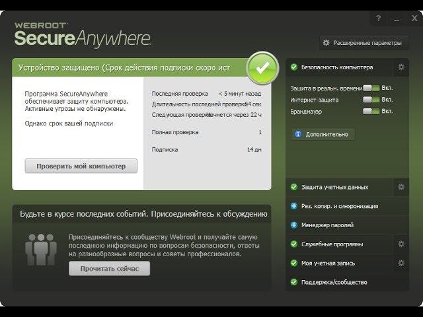Click Вкл. label next to Брандмауэр
The width and height of the screenshot is (423, 317).
click(387, 112)
